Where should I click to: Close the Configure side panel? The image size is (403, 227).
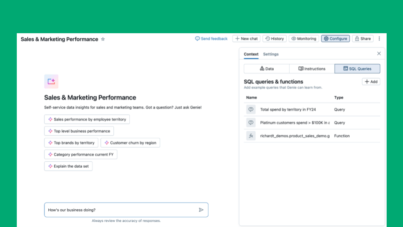tap(379, 54)
